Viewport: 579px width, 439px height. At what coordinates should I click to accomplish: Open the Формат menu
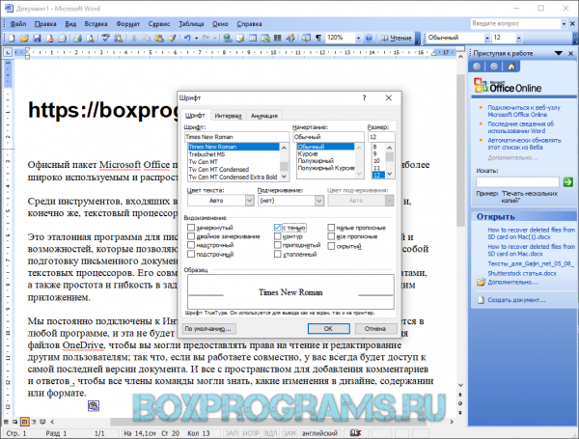click(128, 24)
